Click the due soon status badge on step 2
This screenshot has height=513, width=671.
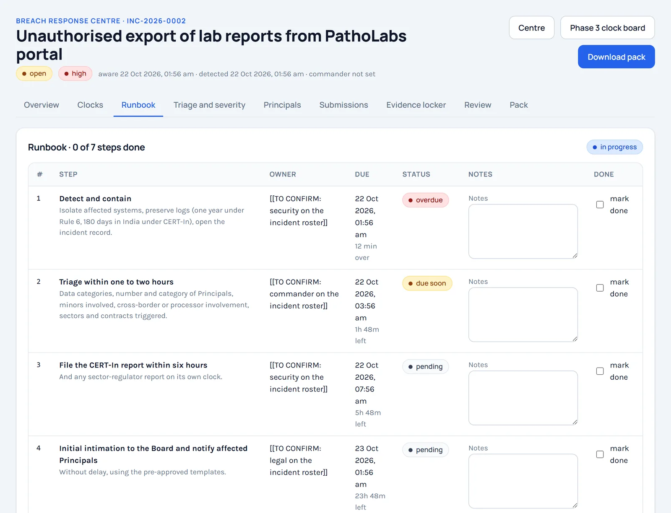pos(427,283)
